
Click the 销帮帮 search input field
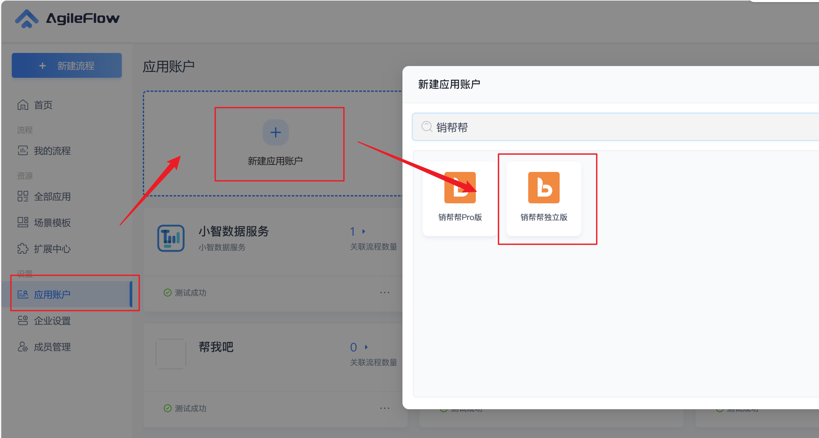coord(616,127)
